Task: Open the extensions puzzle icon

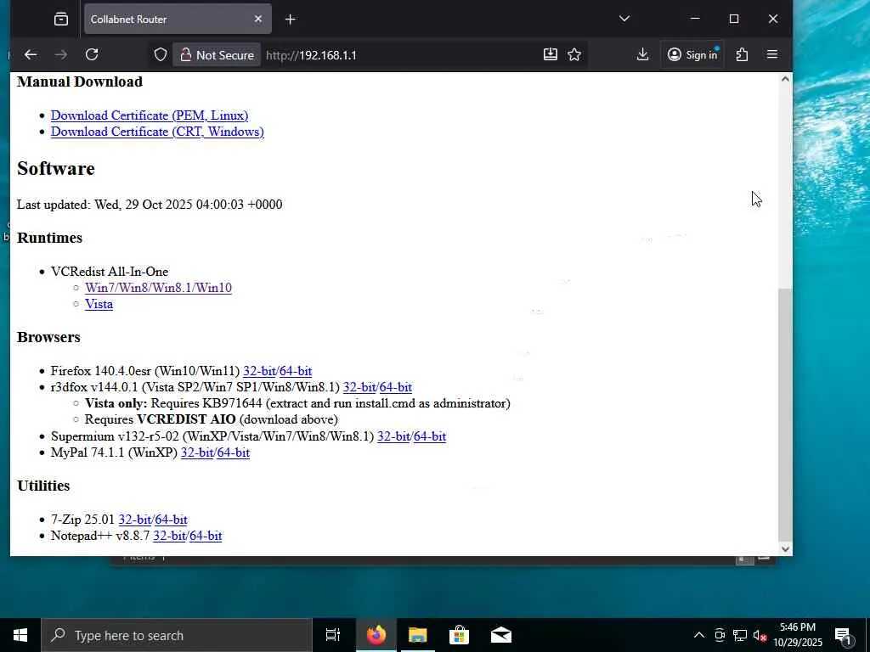Action: (742, 54)
